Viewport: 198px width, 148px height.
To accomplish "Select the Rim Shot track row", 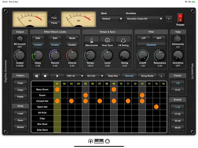I will click(42, 124).
